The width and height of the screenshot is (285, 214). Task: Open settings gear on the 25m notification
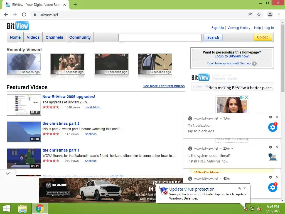point(271,147)
